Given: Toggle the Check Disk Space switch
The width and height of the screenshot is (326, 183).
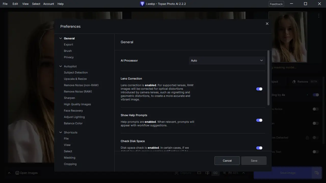Looking at the screenshot, I should 259,148.
